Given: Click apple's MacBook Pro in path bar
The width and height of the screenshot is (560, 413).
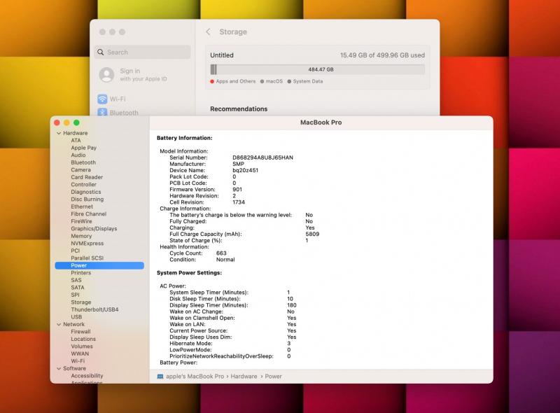Looking at the screenshot, I should 195,377.
